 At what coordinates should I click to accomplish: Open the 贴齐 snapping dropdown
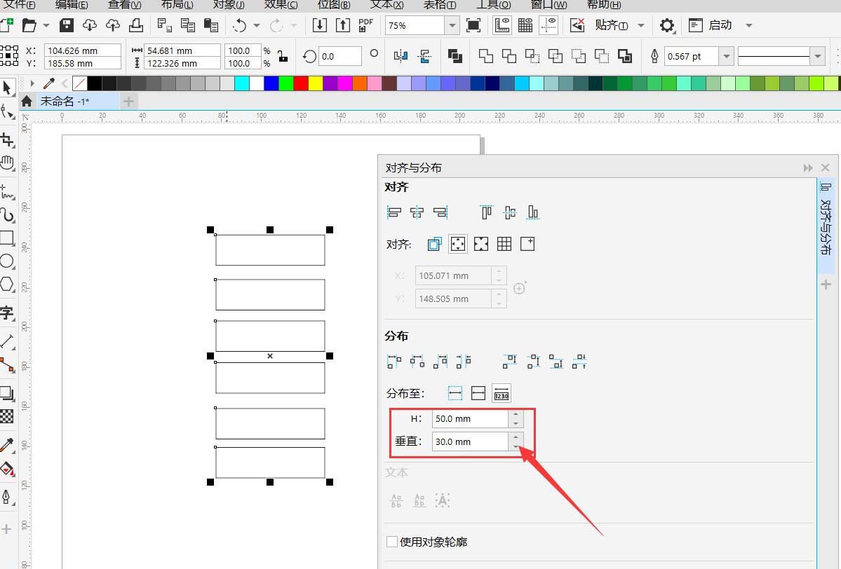pyautogui.click(x=641, y=24)
